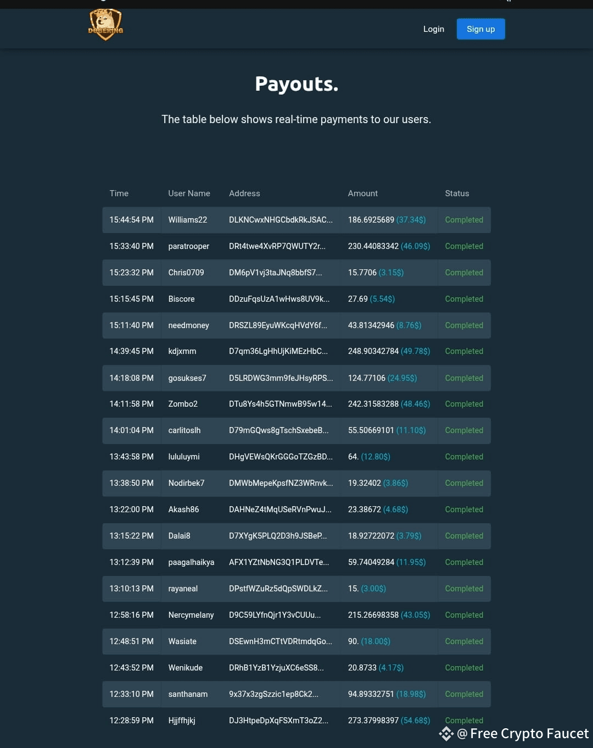Click the blue Sign up button
This screenshot has width=593, height=748.
click(480, 29)
